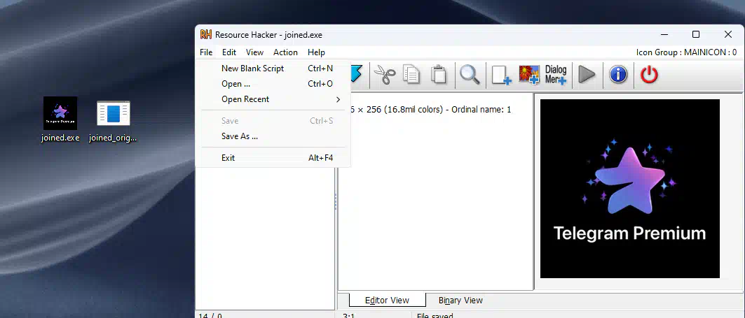Open the Action menu

285,52
